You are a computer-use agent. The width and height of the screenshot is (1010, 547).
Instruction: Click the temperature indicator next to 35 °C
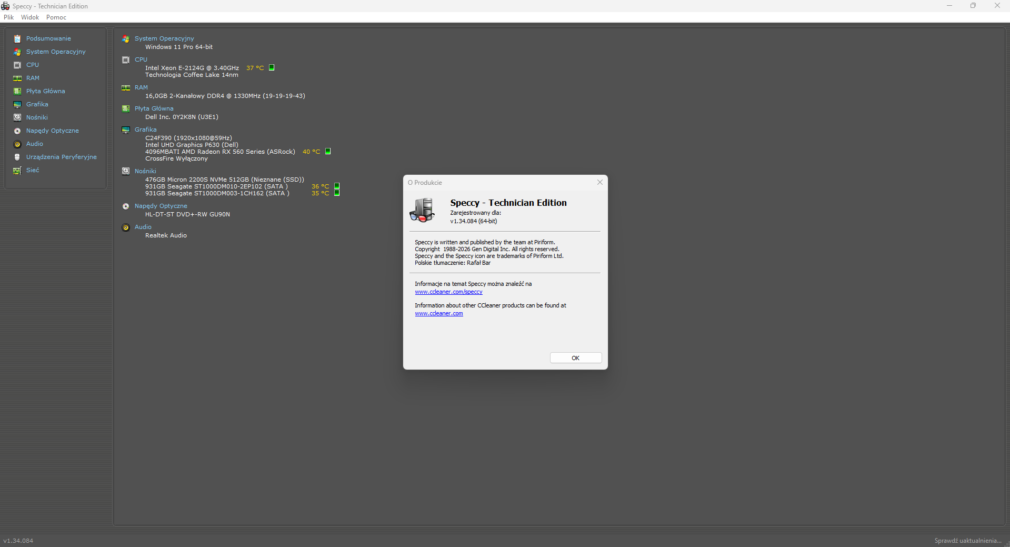[x=337, y=193]
